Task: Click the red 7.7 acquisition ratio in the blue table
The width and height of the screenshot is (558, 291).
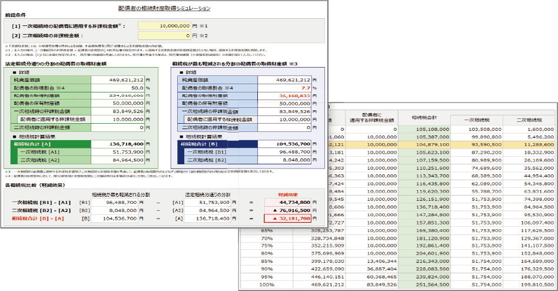Action: pos(284,88)
